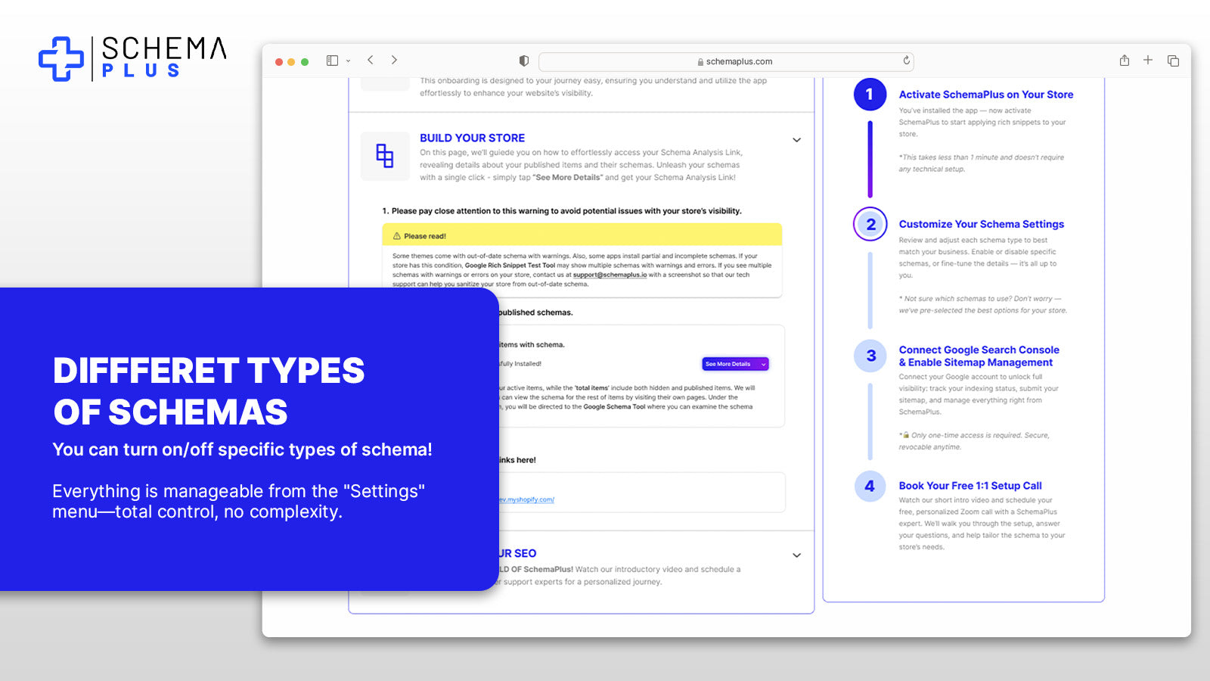This screenshot has width=1210, height=681.
Task: Click the Schema Plus logo
Action: tap(132, 58)
